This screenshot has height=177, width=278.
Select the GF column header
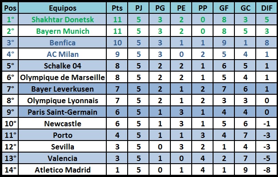(x=224, y=8)
